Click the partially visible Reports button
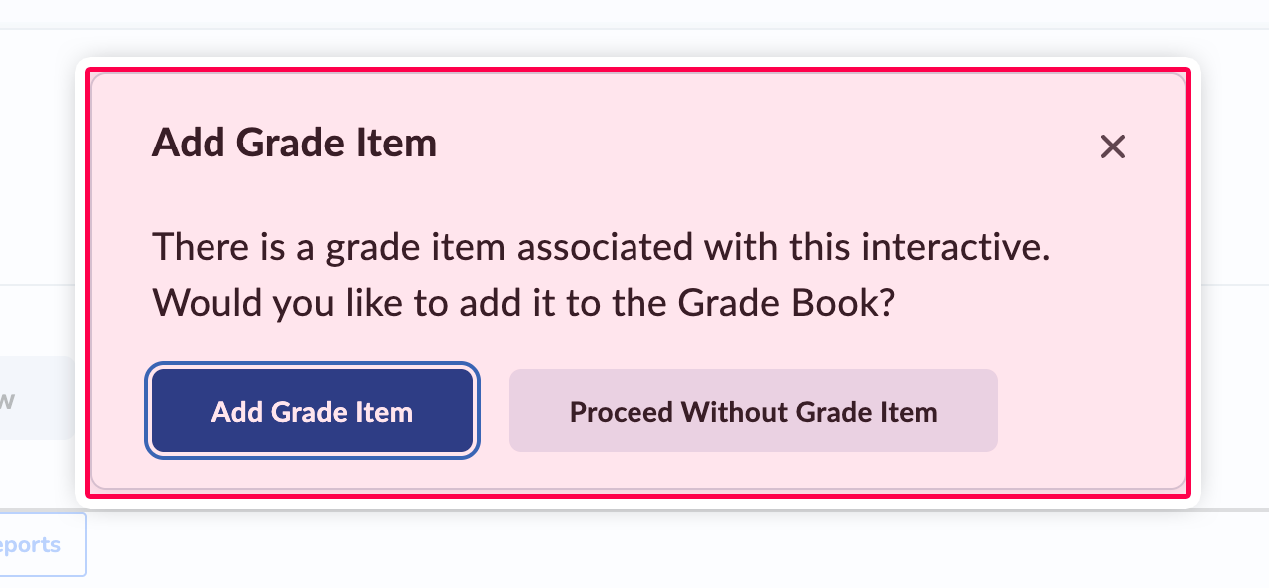 40,545
